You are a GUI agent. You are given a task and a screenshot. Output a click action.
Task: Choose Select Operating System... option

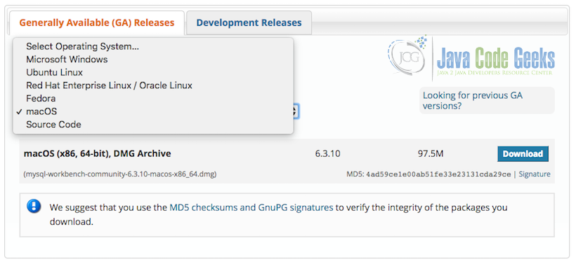[x=153, y=46]
